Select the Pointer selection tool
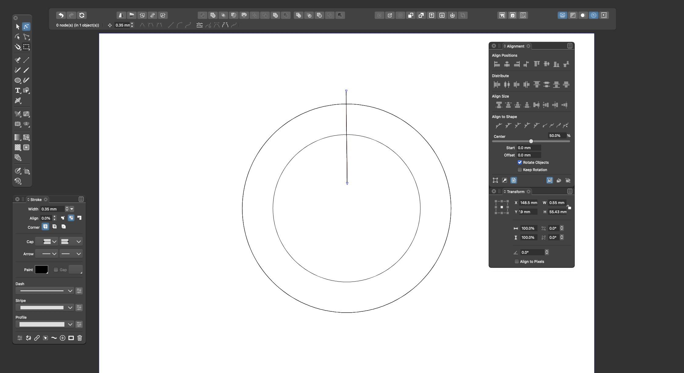This screenshot has height=373, width=684. pos(17,27)
